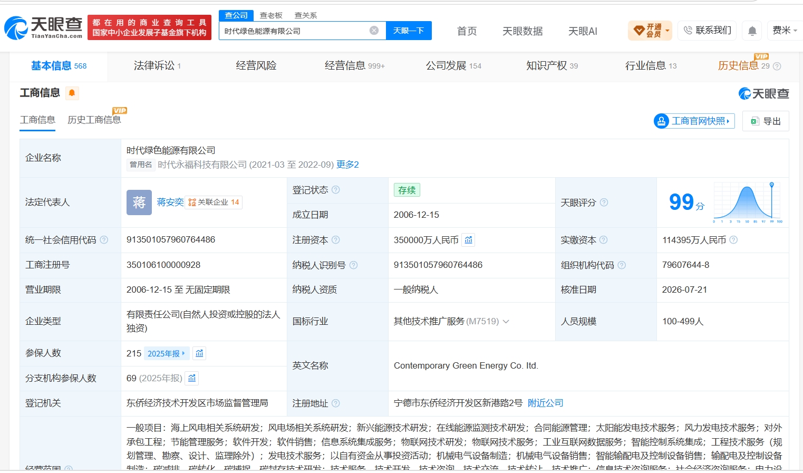The image size is (803, 473).
Task: Open the 经营风险 tab
Action: coord(256,66)
